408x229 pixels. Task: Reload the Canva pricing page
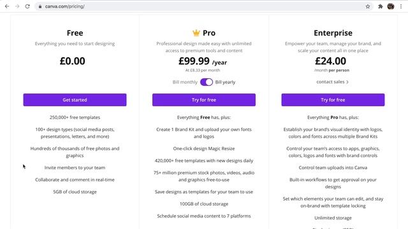pyautogui.click(x=27, y=6)
